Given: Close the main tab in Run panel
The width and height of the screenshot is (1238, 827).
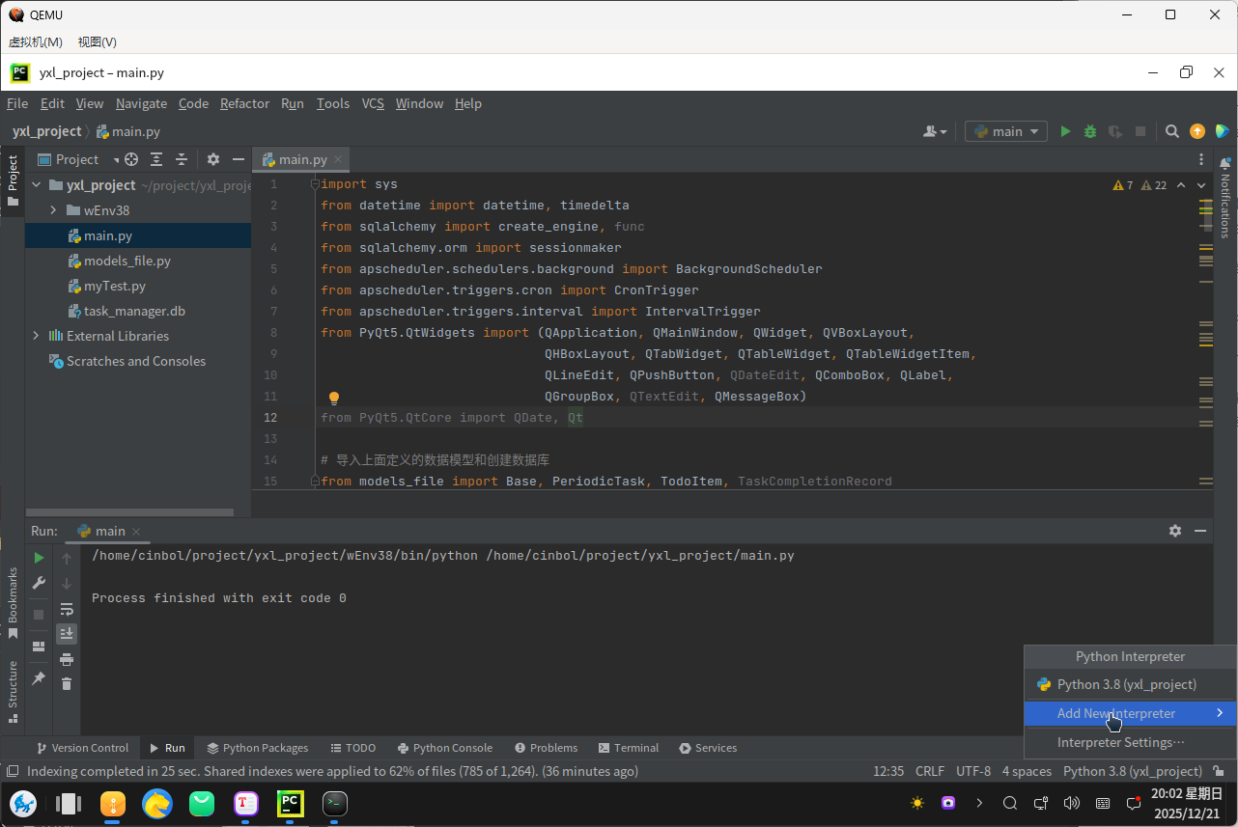Looking at the screenshot, I should pos(136,531).
